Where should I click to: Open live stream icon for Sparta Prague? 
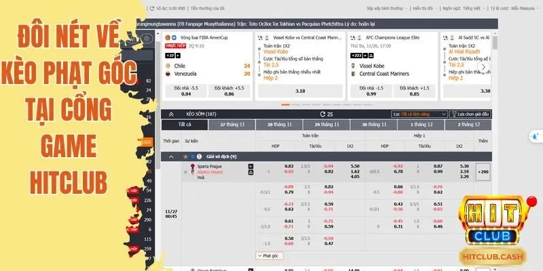tap(250, 166)
